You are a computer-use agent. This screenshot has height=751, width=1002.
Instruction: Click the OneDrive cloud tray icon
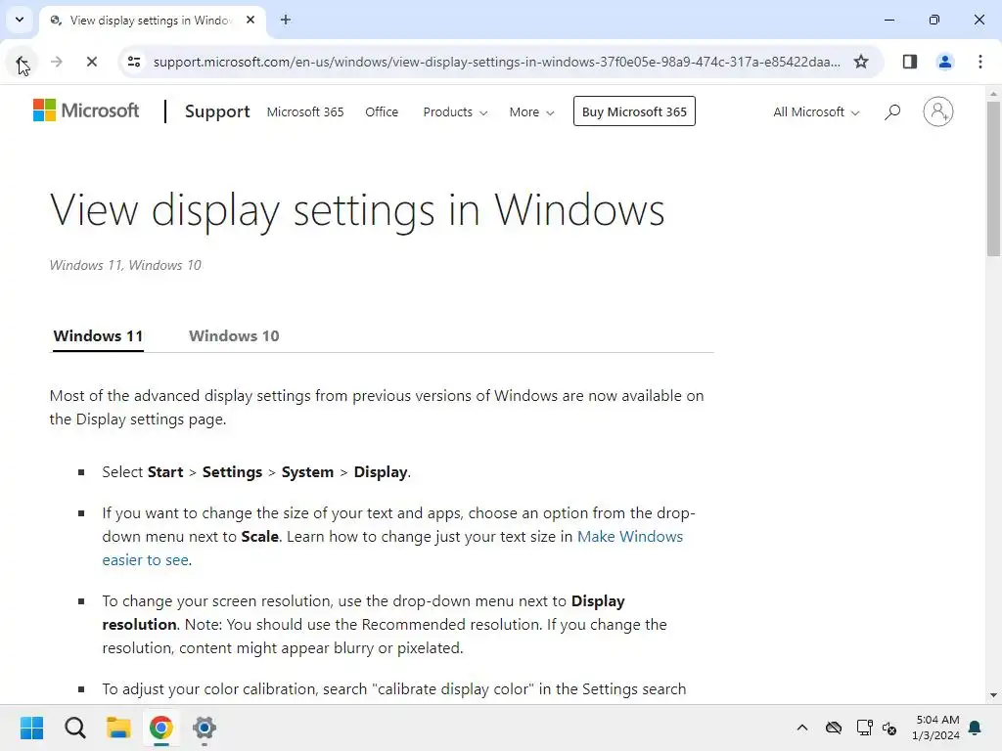(x=834, y=728)
